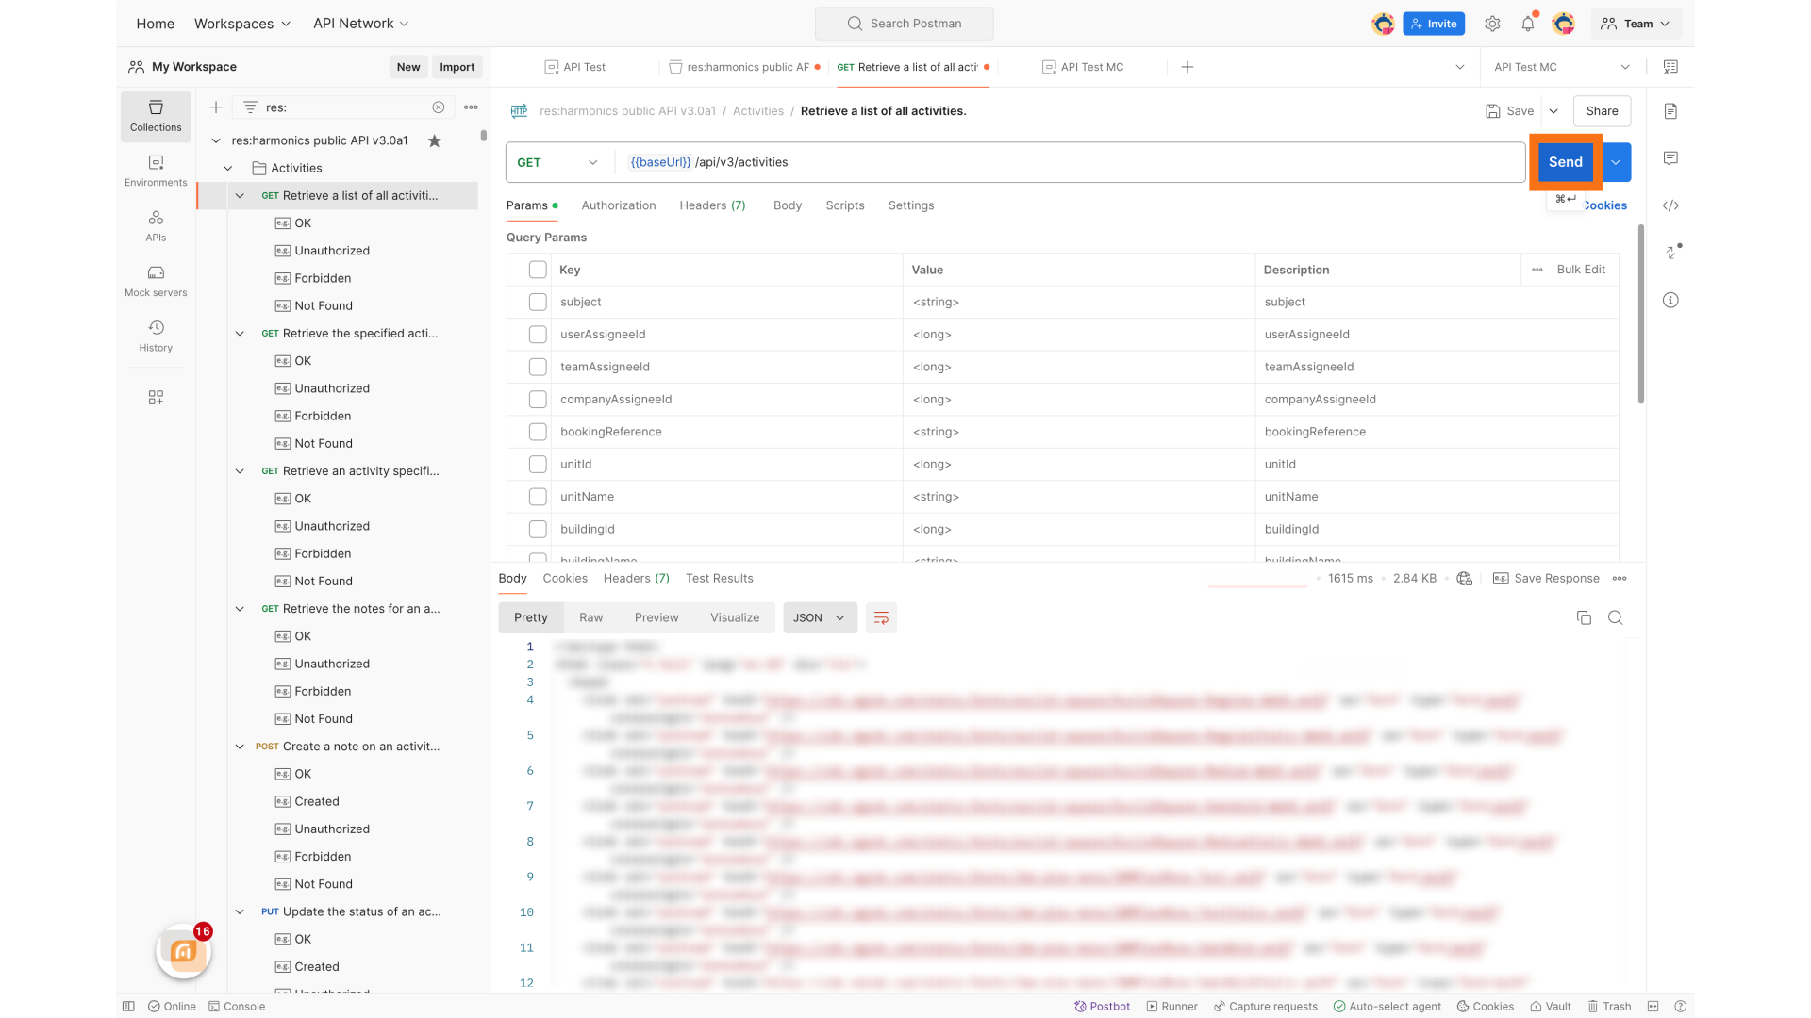Open the GET method dropdown
This screenshot has height=1018, width=1811.
pos(557,162)
